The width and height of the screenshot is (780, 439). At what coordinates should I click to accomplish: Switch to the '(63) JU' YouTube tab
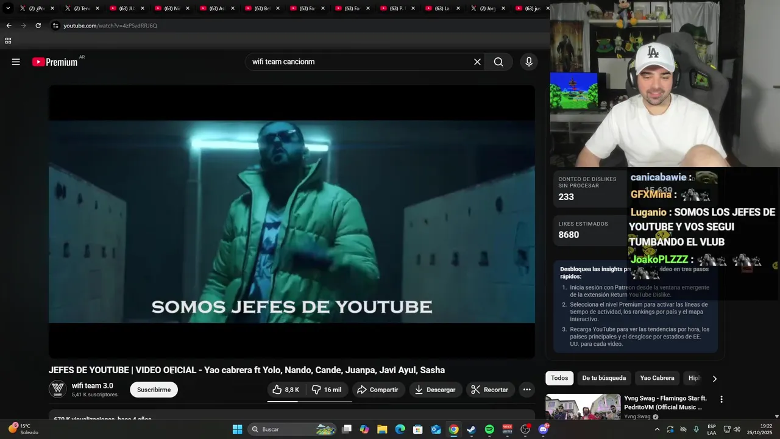click(x=127, y=9)
